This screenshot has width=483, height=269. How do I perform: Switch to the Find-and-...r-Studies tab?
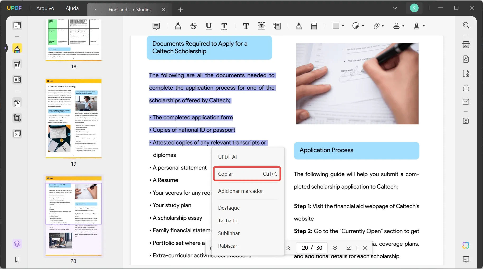[x=130, y=9]
